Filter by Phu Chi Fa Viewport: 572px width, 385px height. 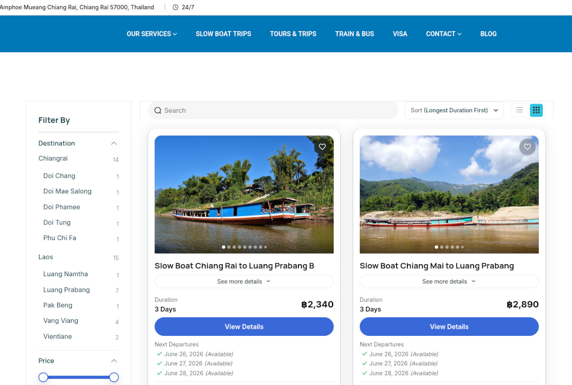(60, 238)
